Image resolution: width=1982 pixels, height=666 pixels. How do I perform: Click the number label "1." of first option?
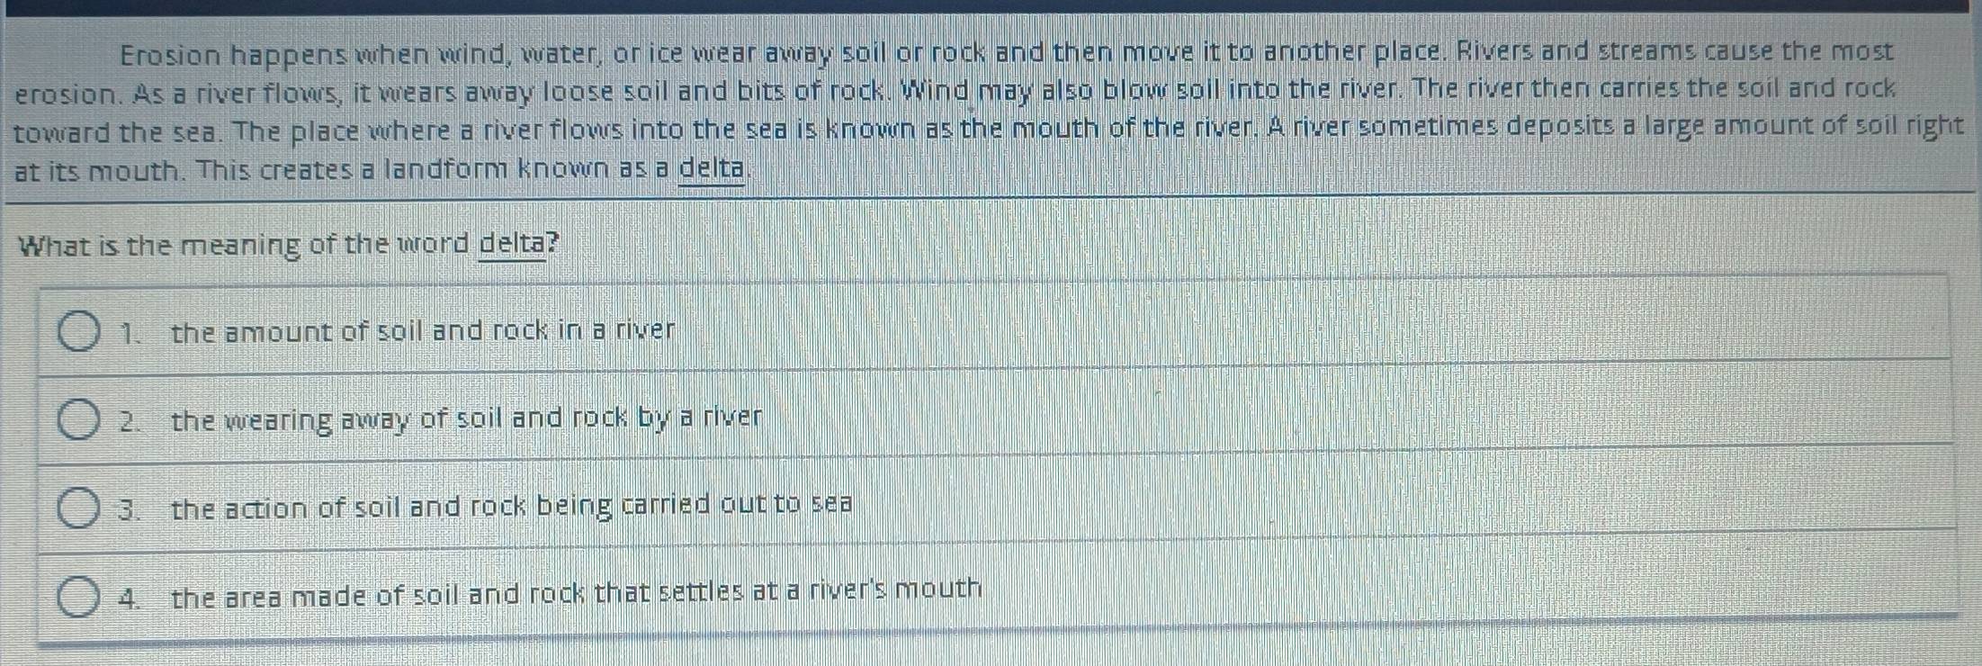coord(130,334)
